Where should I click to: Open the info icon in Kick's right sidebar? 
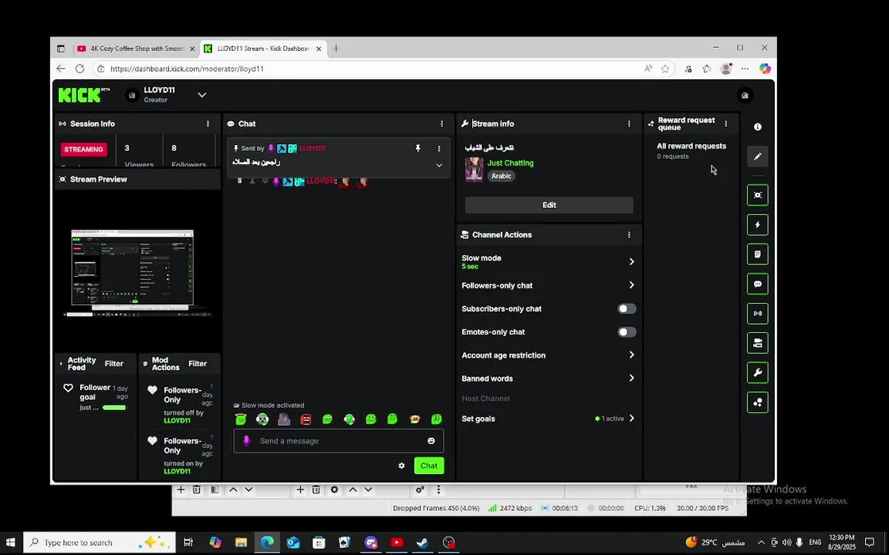pos(758,127)
